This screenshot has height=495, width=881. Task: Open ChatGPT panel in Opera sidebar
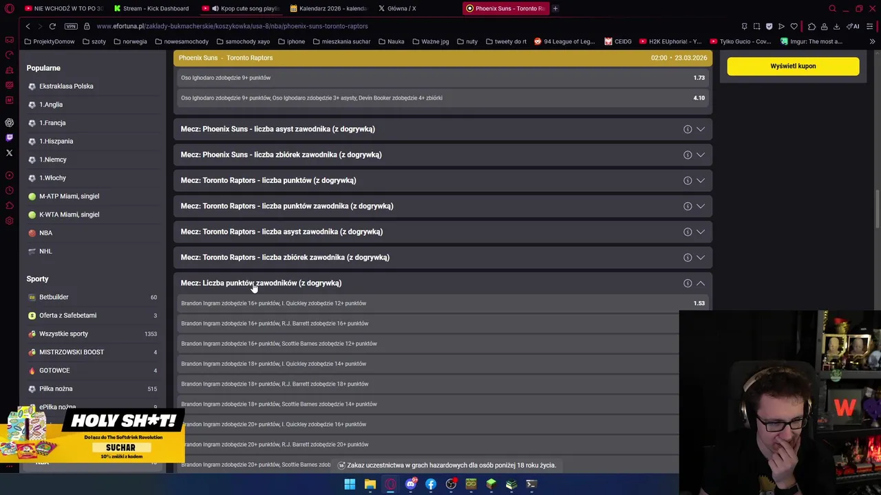point(10,122)
